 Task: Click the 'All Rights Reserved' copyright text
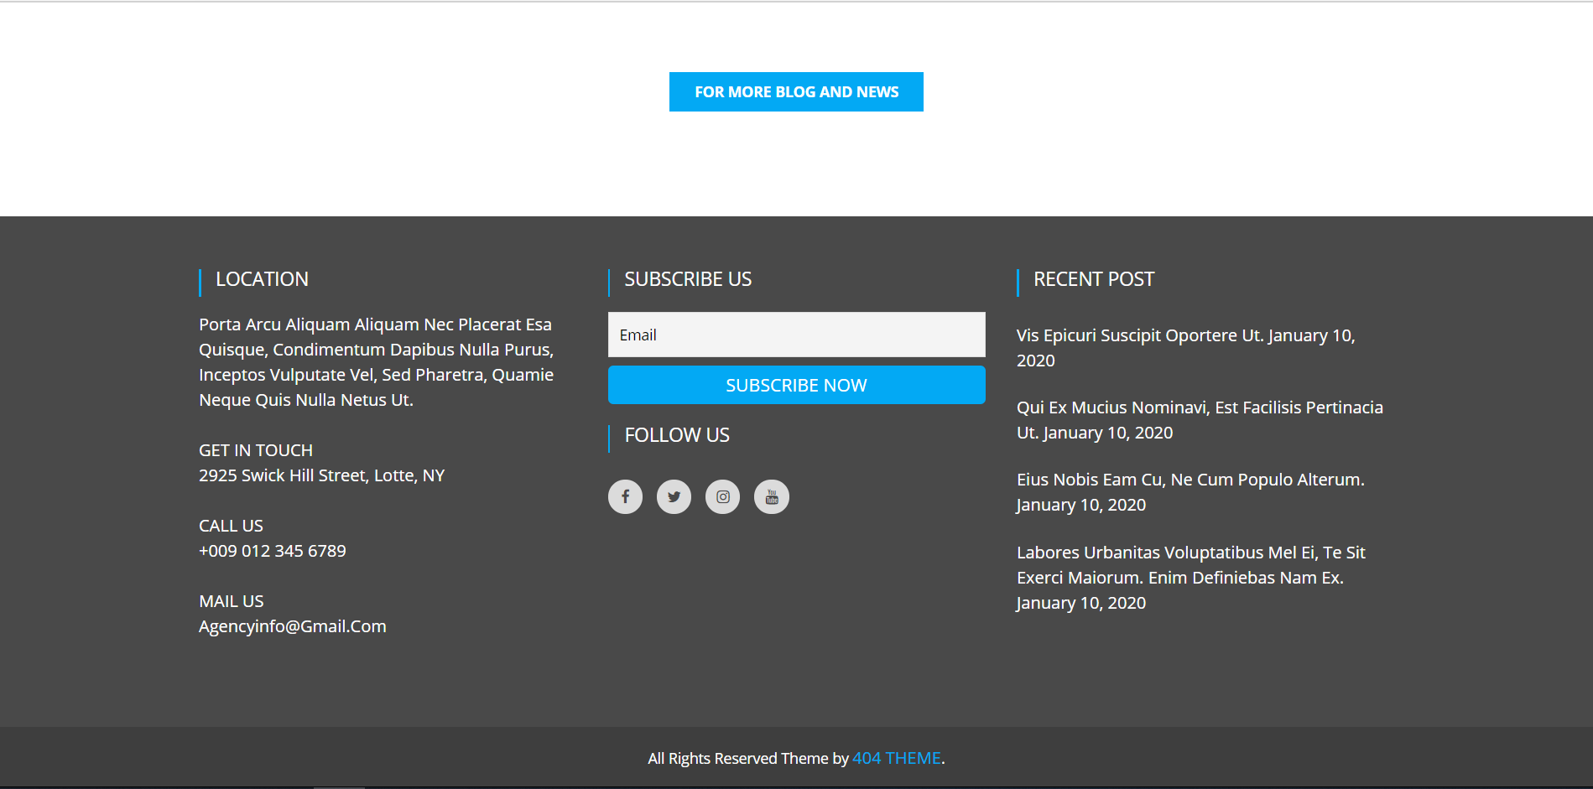pos(748,758)
